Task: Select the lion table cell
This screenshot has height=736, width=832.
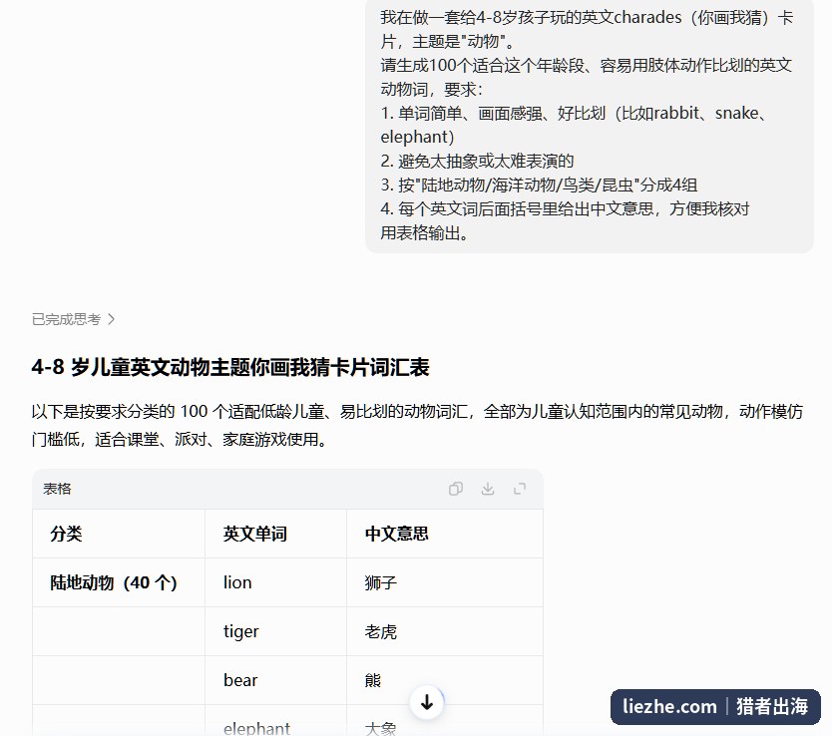Action: (276, 582)
